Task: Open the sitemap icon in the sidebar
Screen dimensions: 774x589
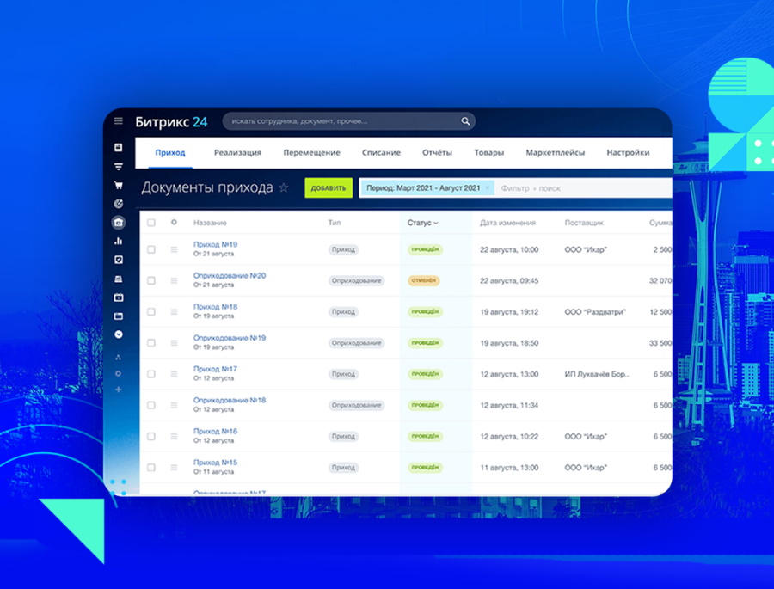Action: (x=119, y=357)
